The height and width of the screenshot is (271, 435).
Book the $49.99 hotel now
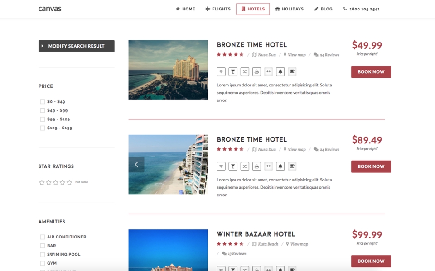coord(371,72)
